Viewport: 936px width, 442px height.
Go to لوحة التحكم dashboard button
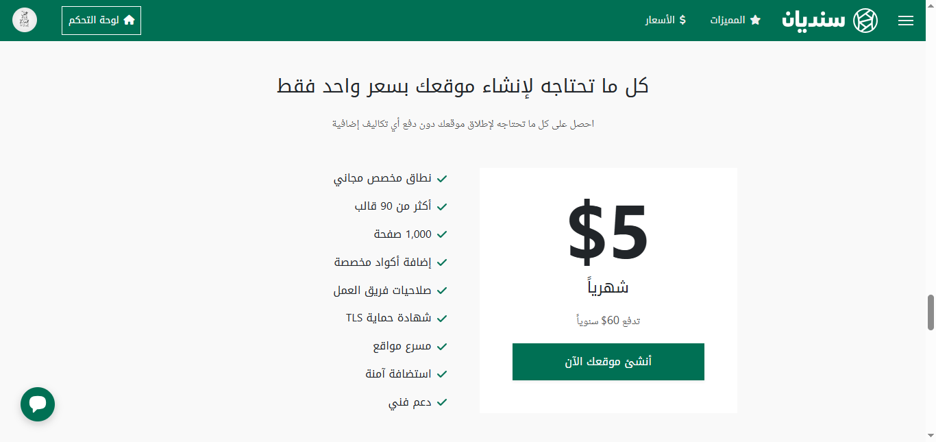click(x=101, y=21)
